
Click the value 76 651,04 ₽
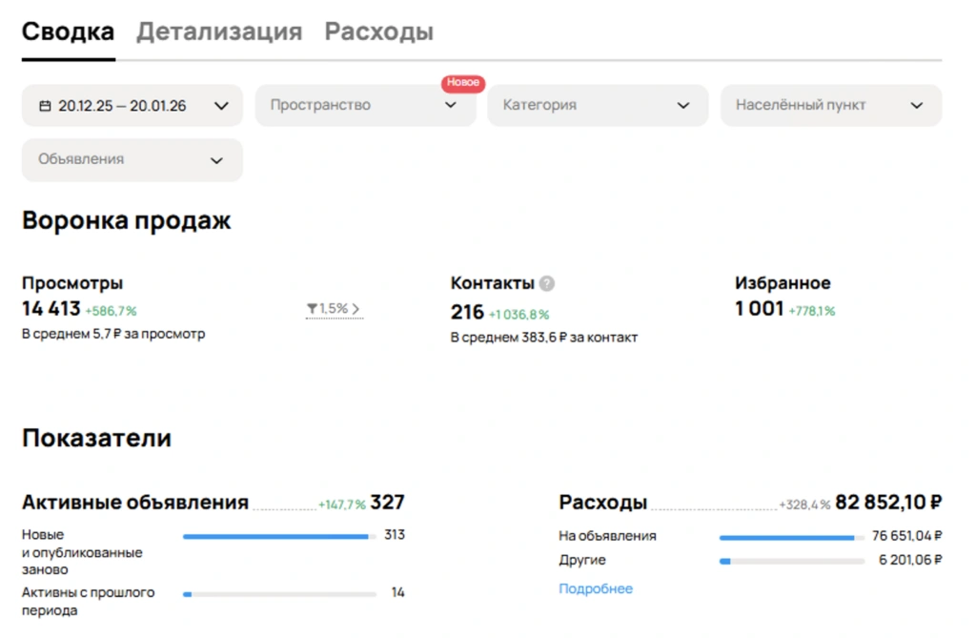907,536
